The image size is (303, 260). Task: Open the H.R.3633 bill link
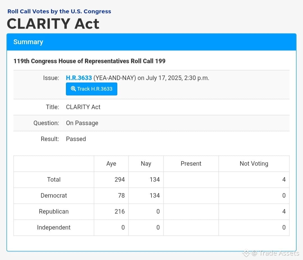coord(79,78)
